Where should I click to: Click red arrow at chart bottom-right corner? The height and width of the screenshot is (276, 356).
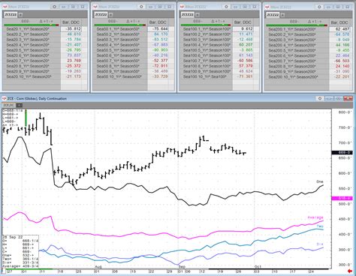click(350, 271)
